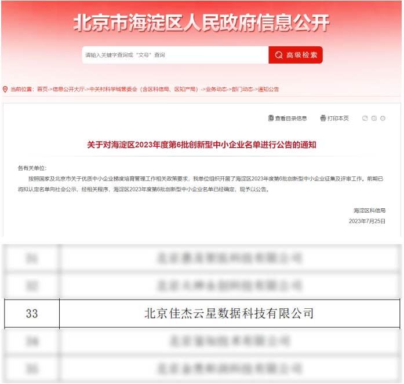Click the 北京市海淀区人民政府信息公开 header title
404x384 pixels.
point(202,23)
